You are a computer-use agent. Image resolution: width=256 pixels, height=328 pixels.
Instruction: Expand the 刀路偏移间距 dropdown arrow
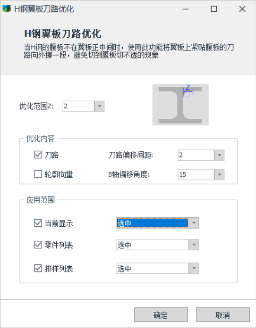coord(219,155)
